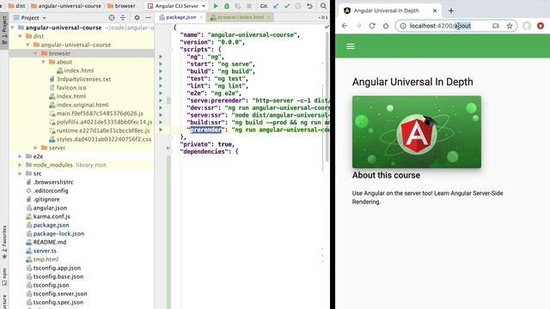Locate current file in Project tree

click(x=112, y=17)
